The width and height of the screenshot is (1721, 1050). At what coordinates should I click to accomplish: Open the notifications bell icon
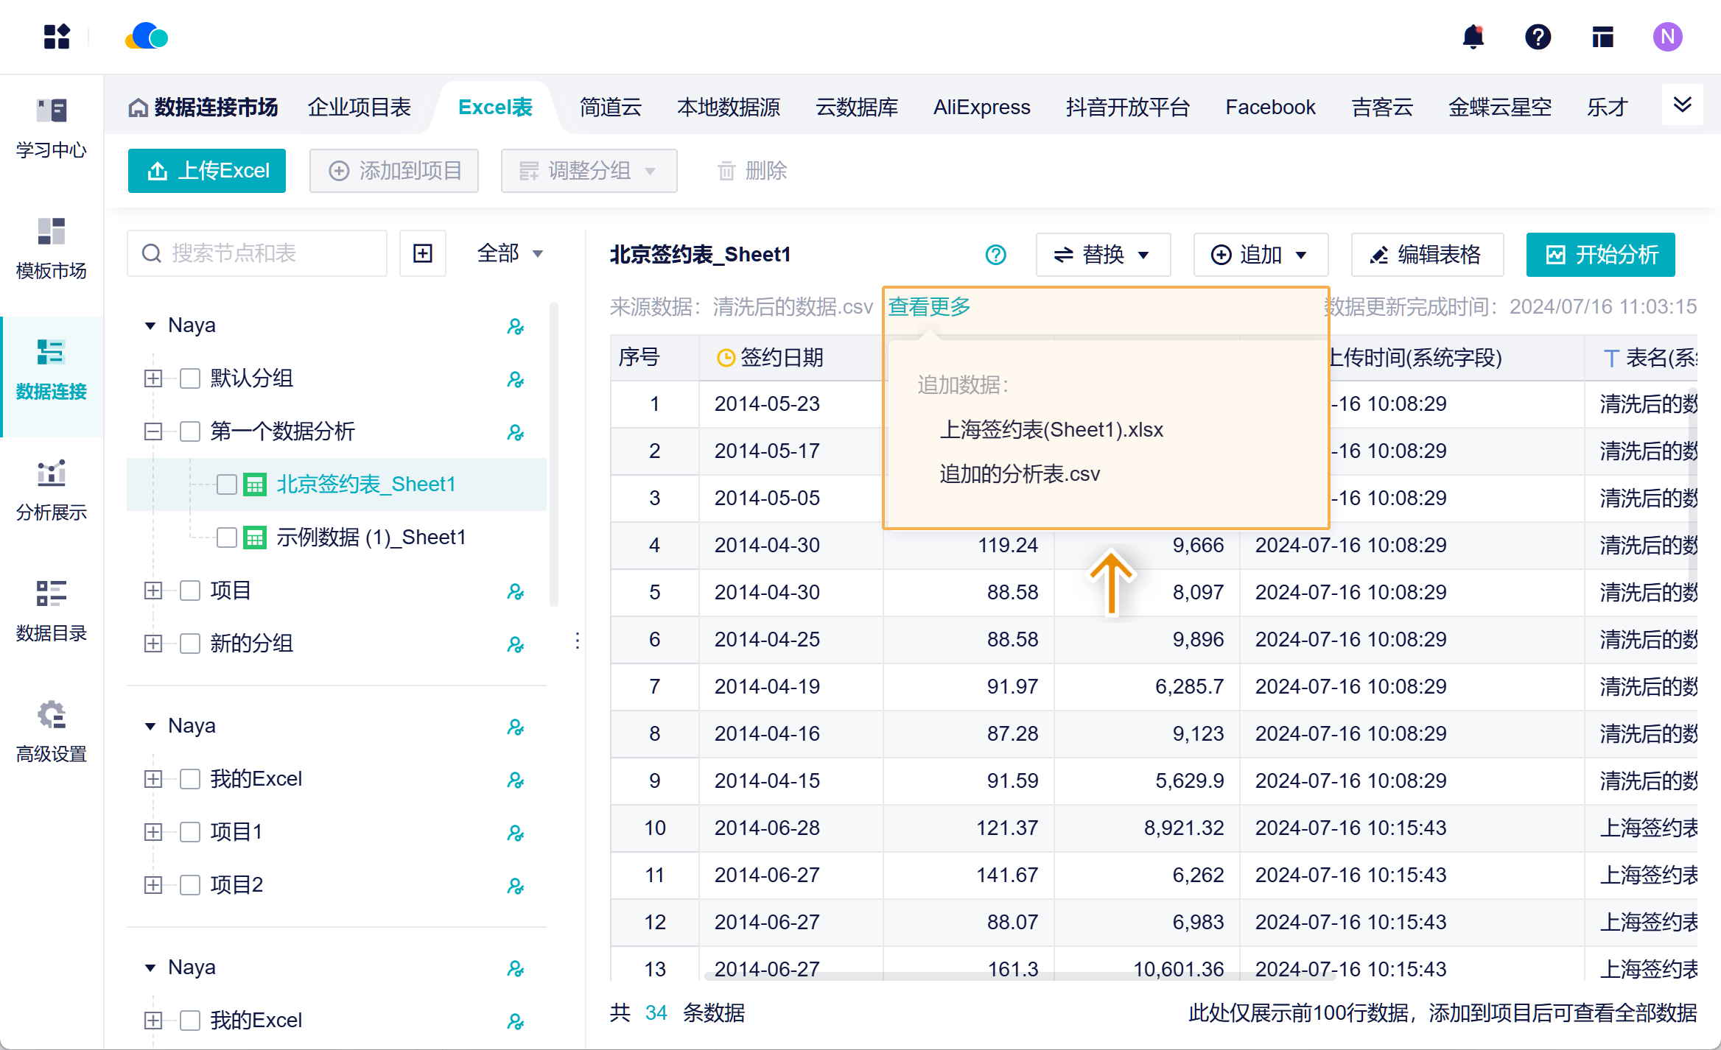click(1473, 37)
